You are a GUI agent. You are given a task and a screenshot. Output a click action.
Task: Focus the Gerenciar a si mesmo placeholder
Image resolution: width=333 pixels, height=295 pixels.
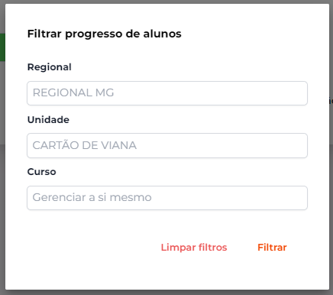tap(92, 197)
